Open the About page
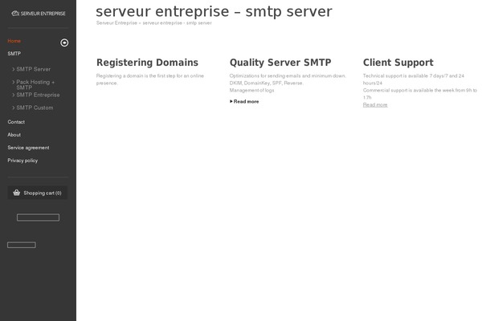Viewport: 482px width, 321px height. [14, 135]
